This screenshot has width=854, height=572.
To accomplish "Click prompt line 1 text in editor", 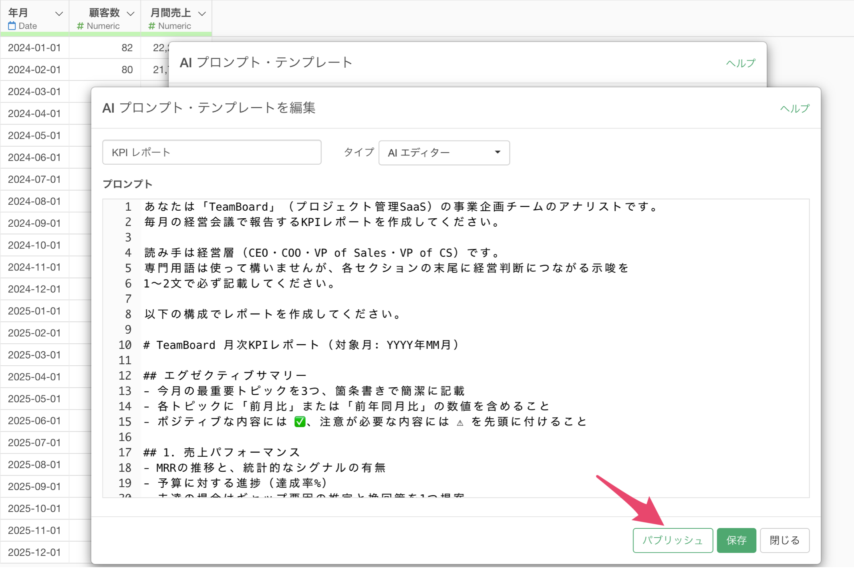I will (401, 207).
